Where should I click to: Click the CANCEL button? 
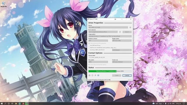click(127, 76)
